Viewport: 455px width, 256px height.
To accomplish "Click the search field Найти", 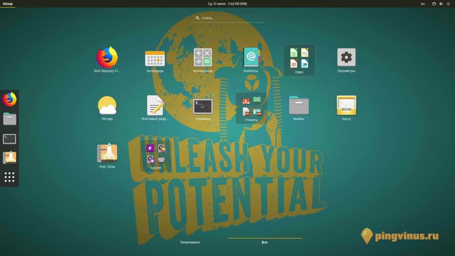I will [228, 18].
